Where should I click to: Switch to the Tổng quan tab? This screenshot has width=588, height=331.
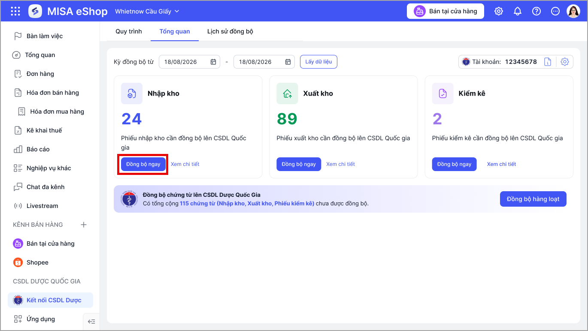(175, 31)
